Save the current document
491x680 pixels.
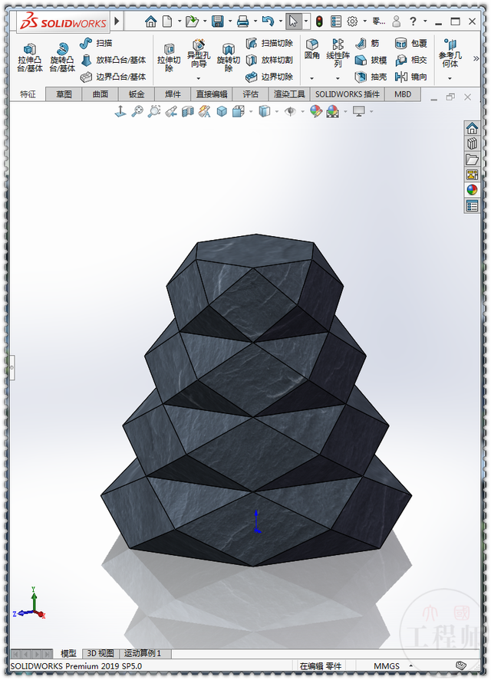[218, 21]
